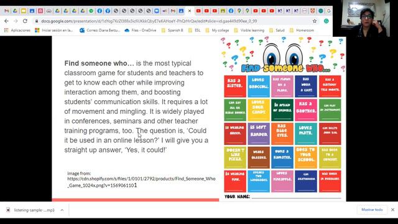Open the green Grammarly extension icon
The image size is (398, 224).
pos(326,21)
